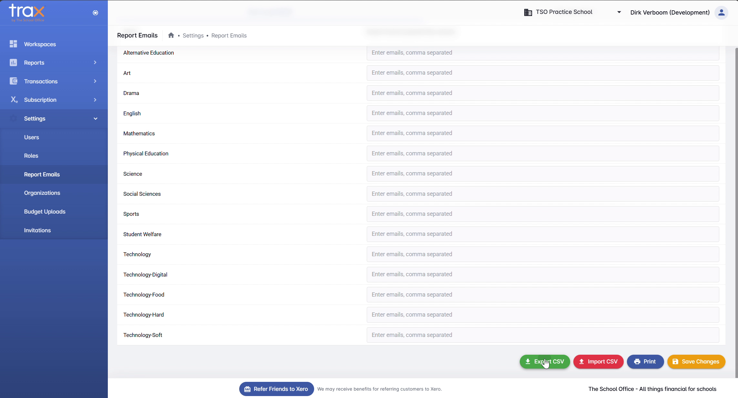Click the Transactions wallet icon
Image resolution: width=738 pixels, height=398 pixels.
13,81
